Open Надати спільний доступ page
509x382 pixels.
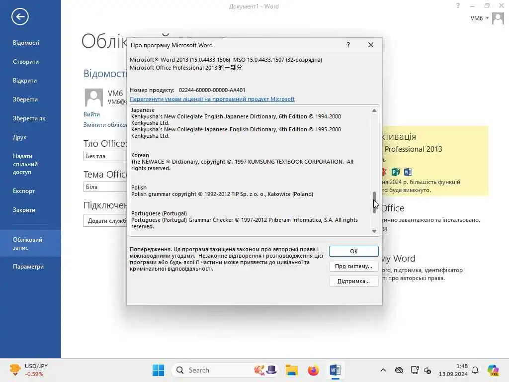[25, 164]
